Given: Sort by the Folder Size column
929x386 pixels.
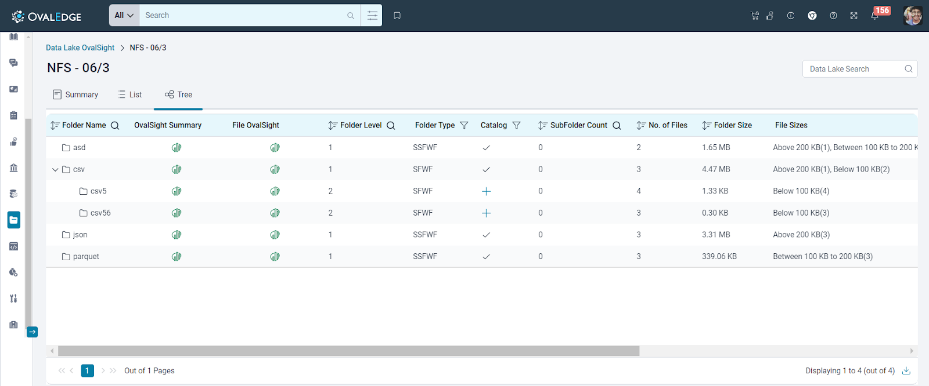Looking at the screenshot, I should click(707, 125).
